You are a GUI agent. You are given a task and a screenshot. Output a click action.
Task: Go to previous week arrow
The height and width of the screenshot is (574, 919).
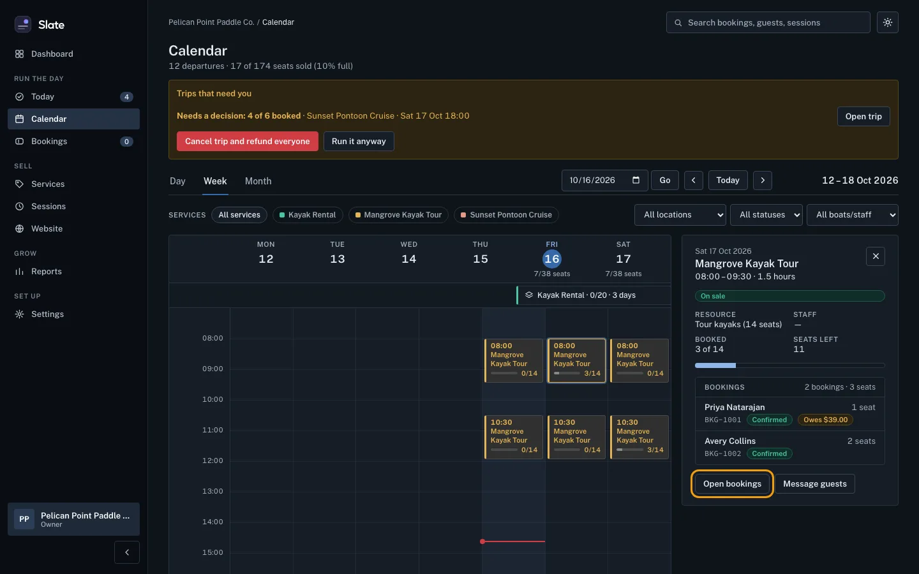pos(694,180)
